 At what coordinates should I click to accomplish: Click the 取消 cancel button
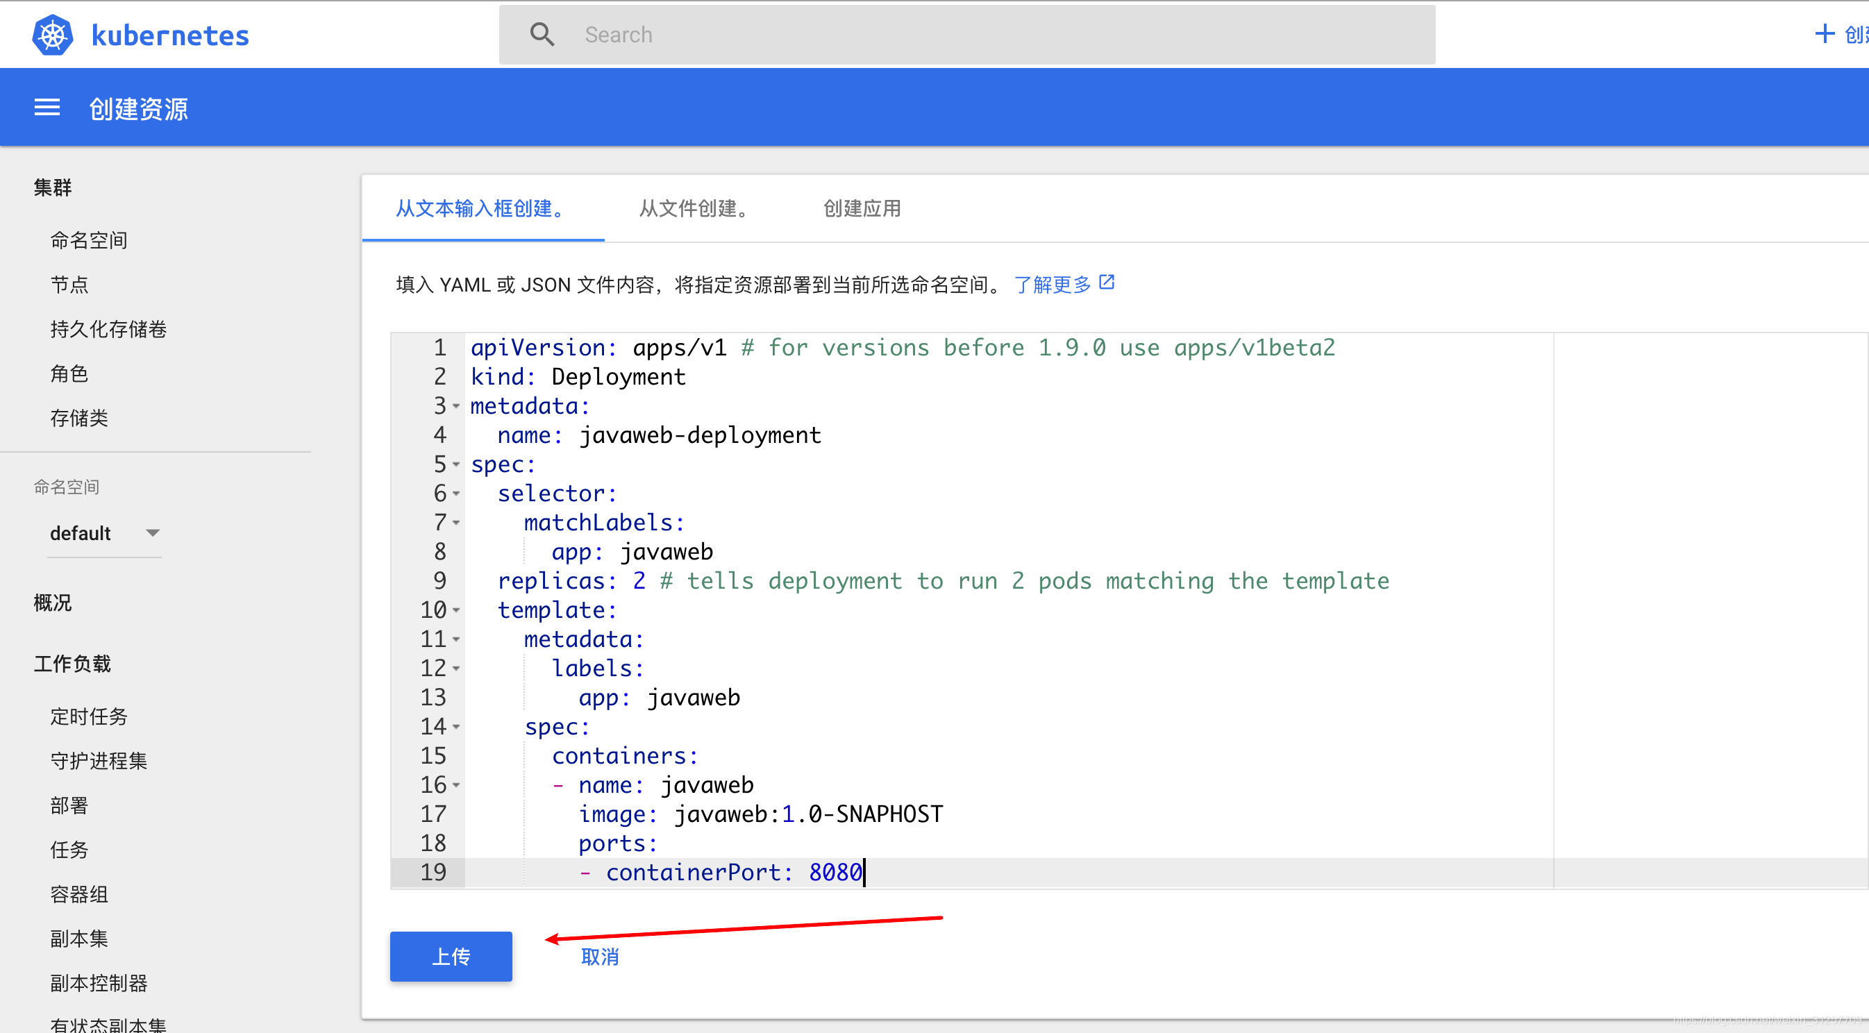600,957
